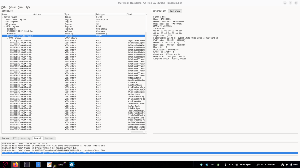Click the thermometer 52°C temperature indicator
The height and width of the screenshot is (168, 300).
pyautogui.click(x=229, y=165)
